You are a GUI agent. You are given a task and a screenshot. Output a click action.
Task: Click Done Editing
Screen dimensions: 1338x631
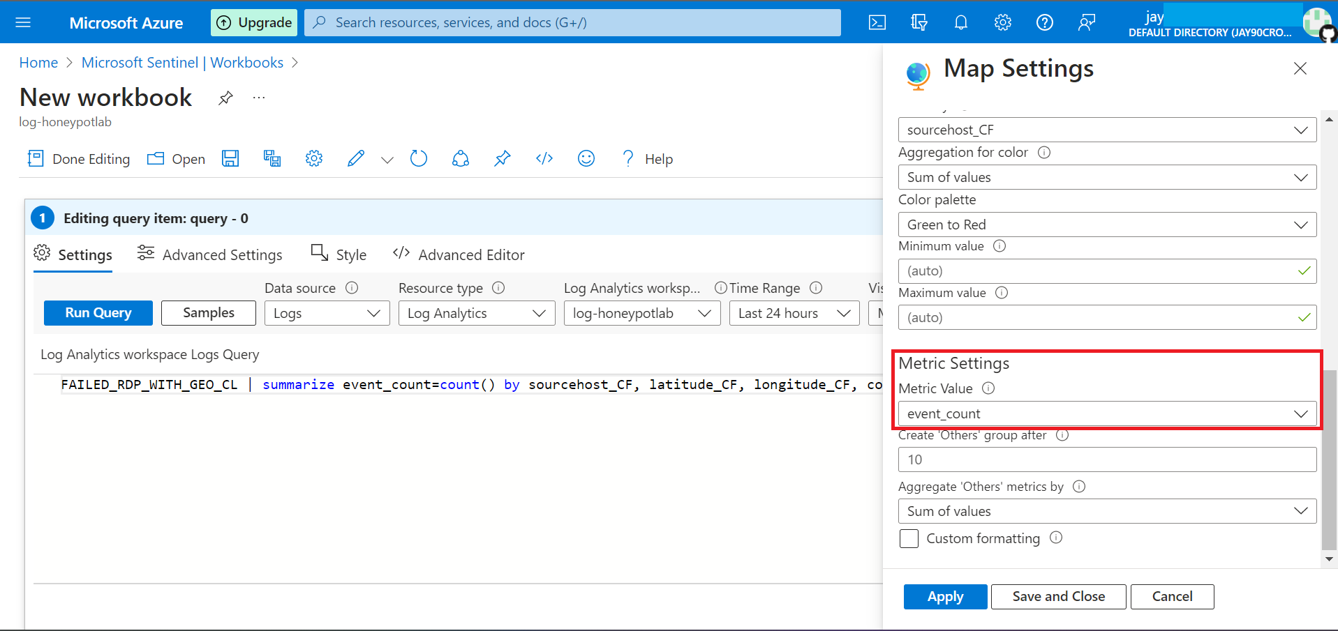point(79,158)
